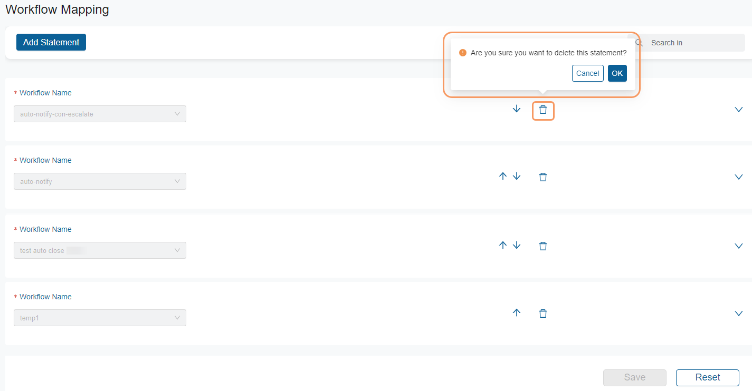Move test auto close statement up
The image size is (752, 391).
pyautogui.click(x=503, y=245)
